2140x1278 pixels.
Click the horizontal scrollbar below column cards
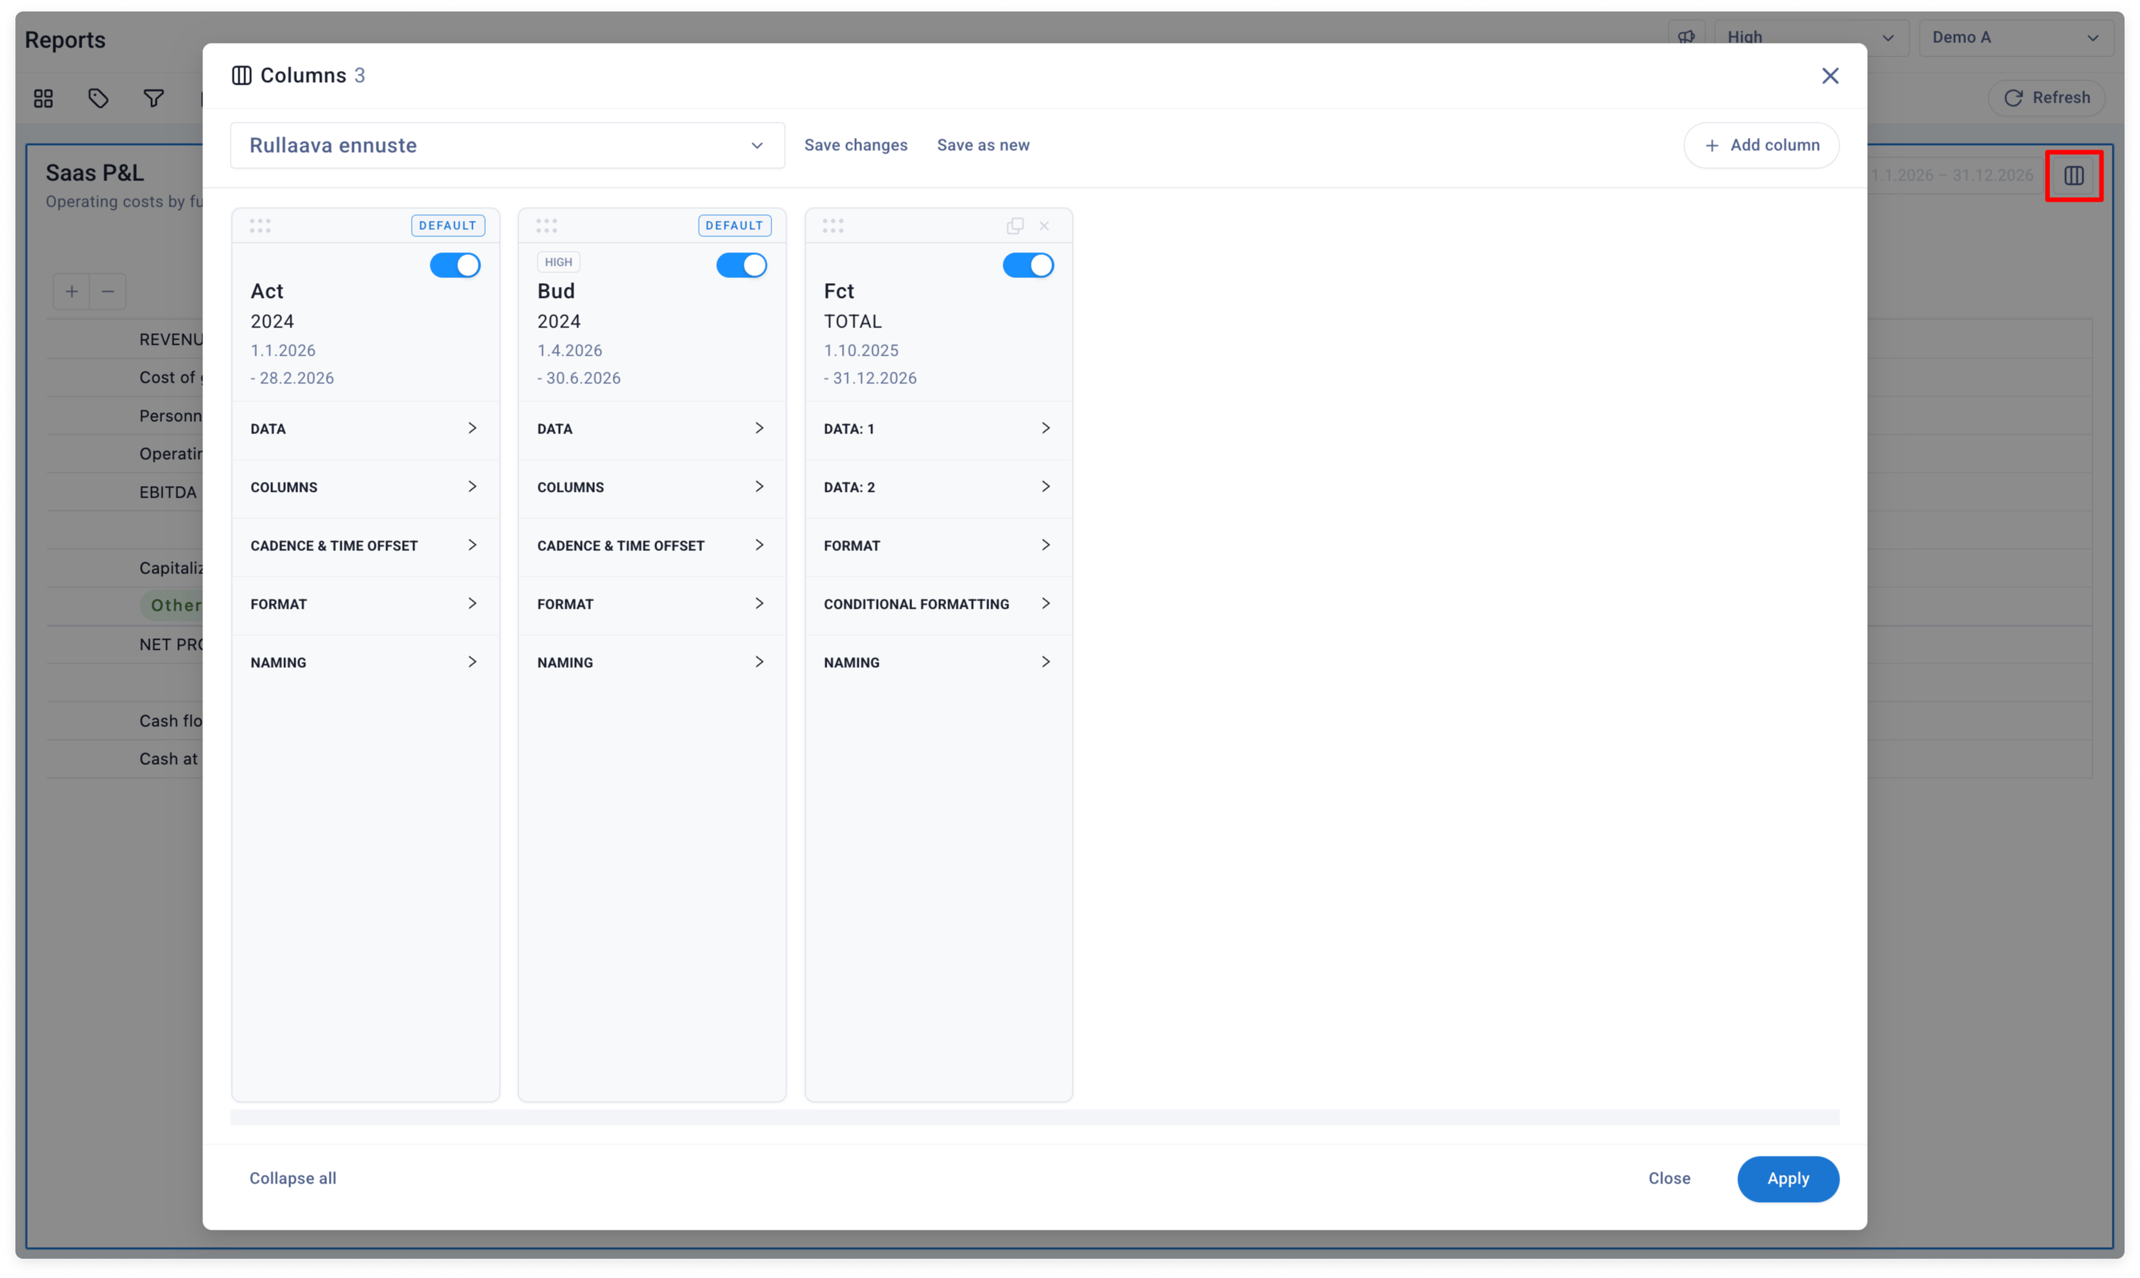point(1033,1117)
